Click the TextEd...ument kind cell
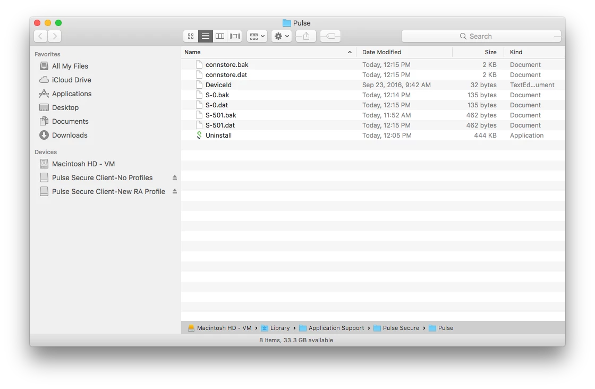Viewport: 595px width, 389px height. point(532,85)
